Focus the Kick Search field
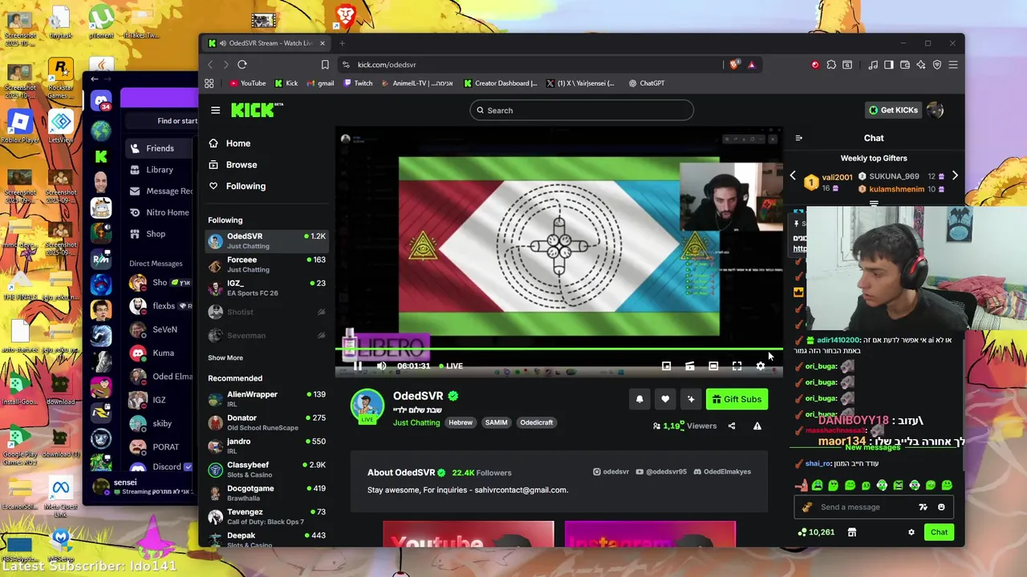Image resolution: width=1027 pixels, height=577 pixels. click(582, 111)
